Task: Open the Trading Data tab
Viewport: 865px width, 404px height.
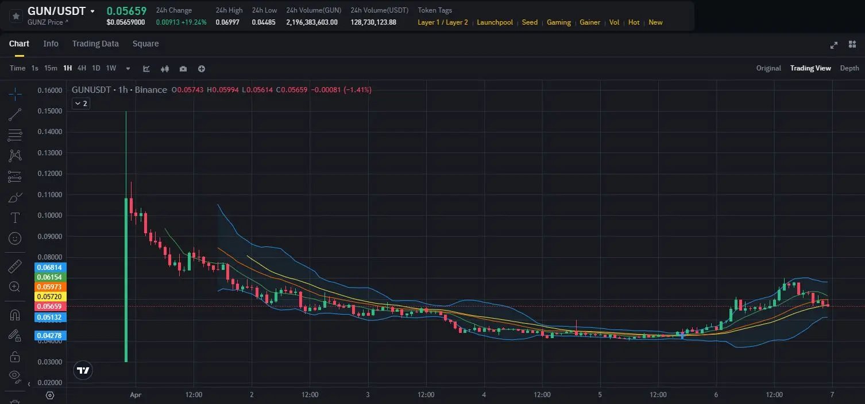Action: coord(95,44)
